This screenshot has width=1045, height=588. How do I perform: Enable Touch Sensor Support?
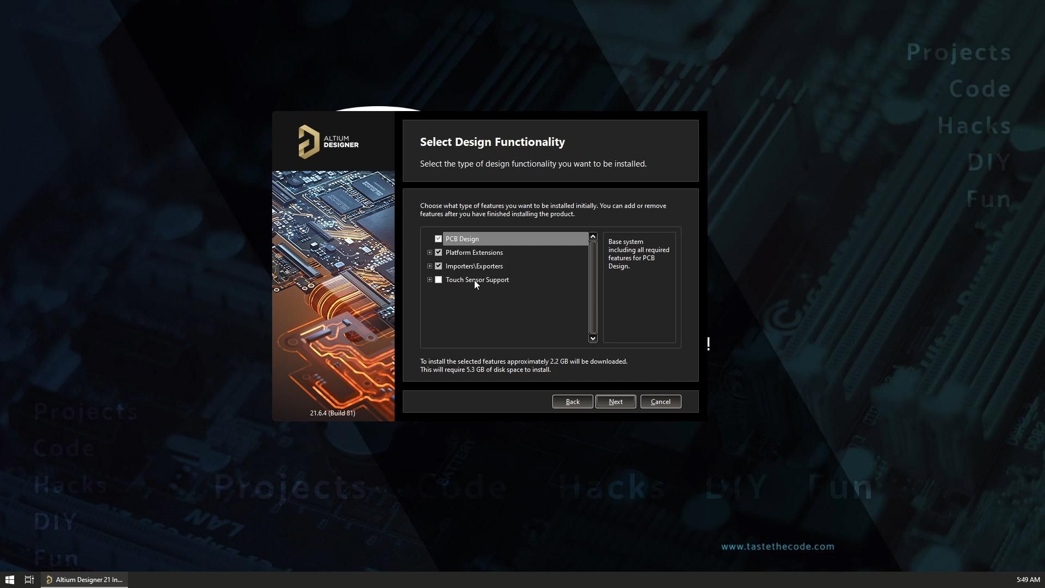[439, 279]
